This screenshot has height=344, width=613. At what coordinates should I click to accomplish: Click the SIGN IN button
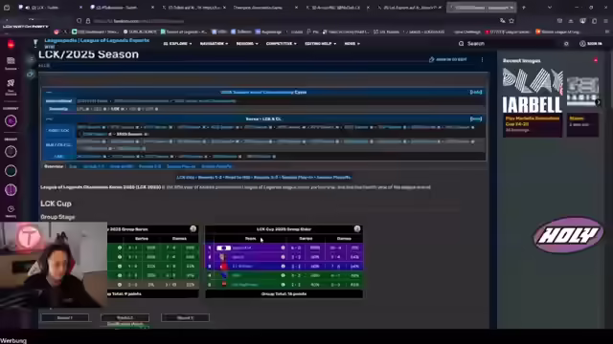[591, 44]
